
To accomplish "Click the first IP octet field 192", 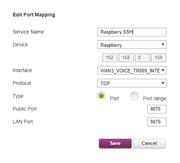I will (110, 58).
